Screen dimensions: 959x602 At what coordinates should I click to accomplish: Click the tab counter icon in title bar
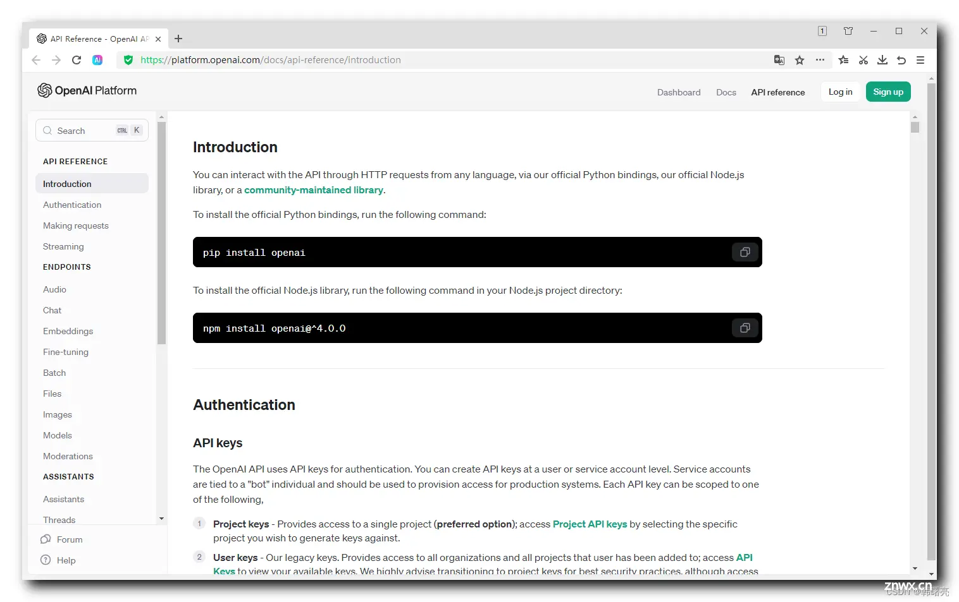coord(822,31)
